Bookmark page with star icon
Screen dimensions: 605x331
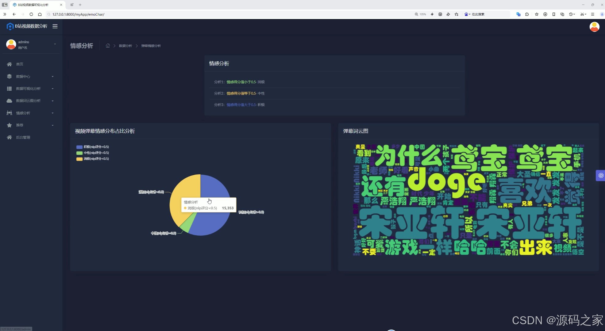[x=457, y=14]
